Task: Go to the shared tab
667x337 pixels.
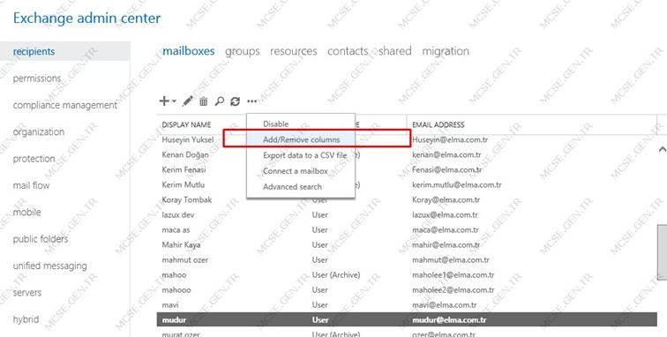Action: [394, 51]
